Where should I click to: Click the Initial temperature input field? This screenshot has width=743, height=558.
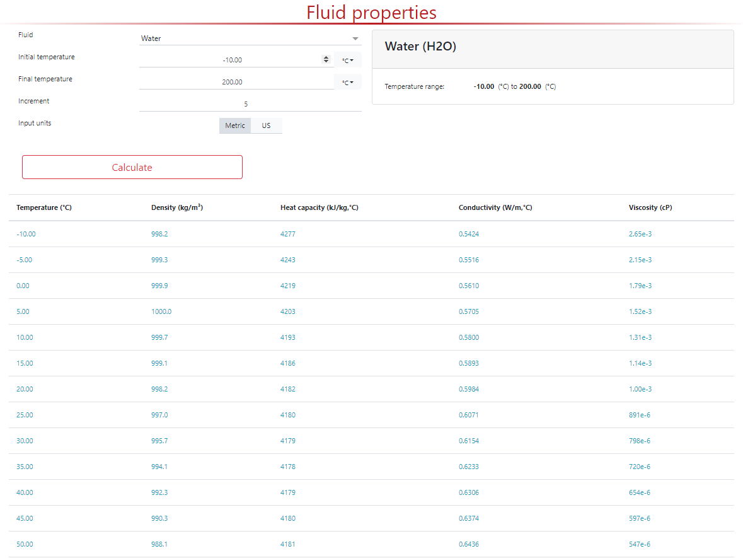(x=232, y=61)
